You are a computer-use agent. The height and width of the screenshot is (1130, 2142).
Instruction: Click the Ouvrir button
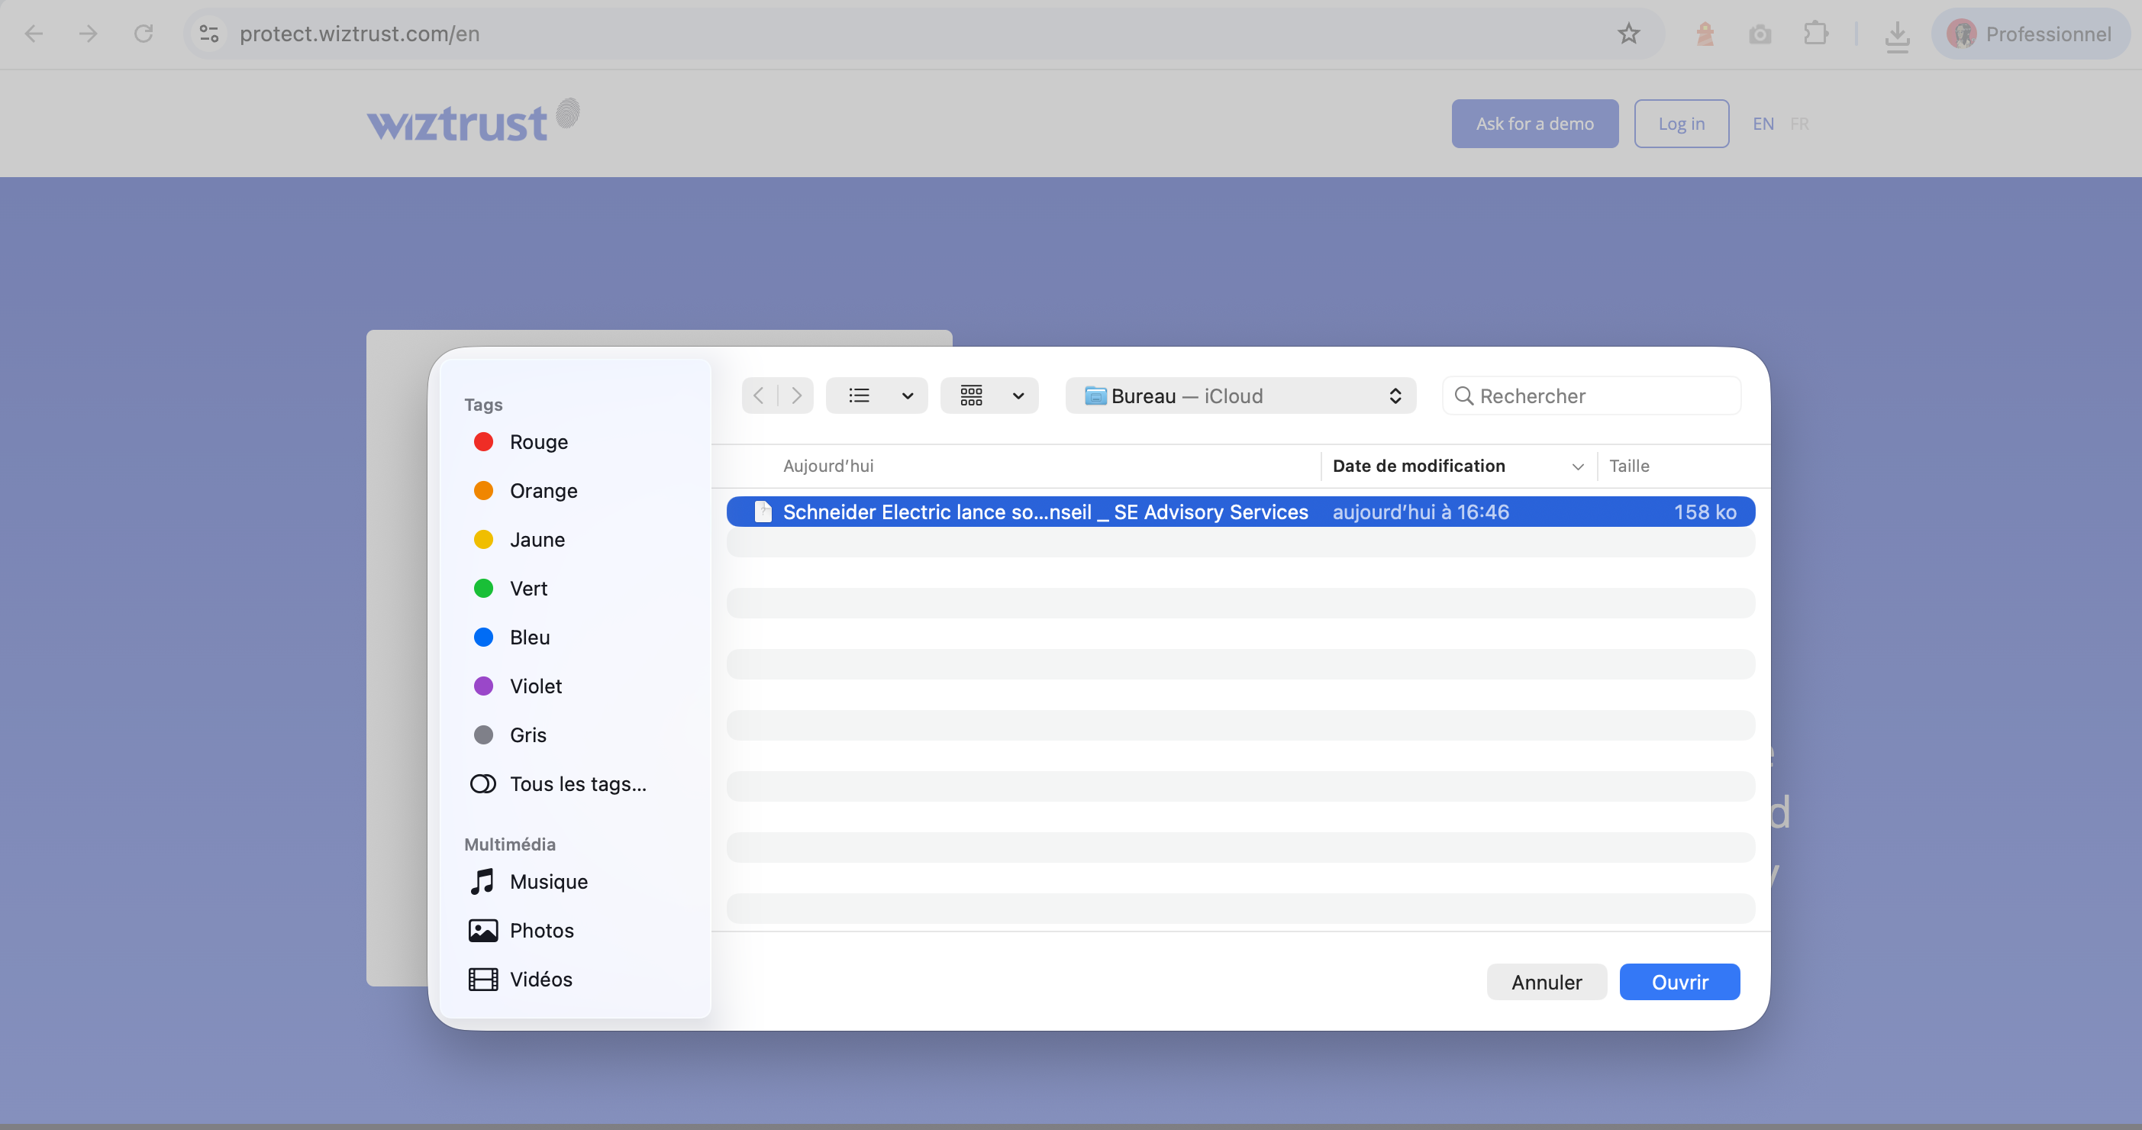coord(1679,982)
